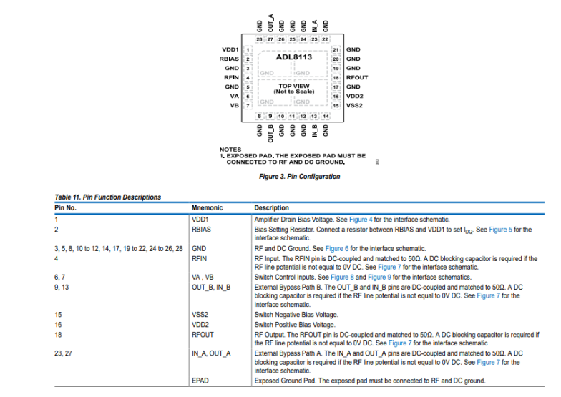Click pin number 9 box in the diagram
561x397 pixels.
tap(270, 116)
